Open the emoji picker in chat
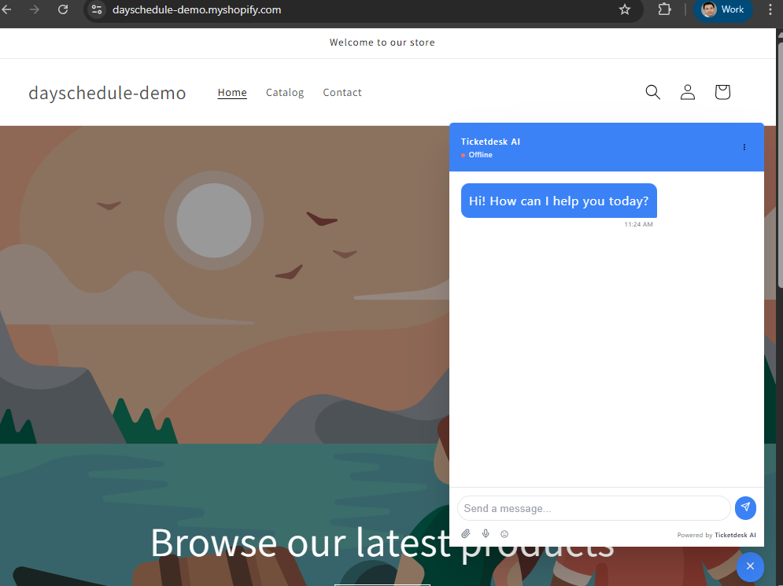This screenshot has height=586, width=783. (504, 534)
